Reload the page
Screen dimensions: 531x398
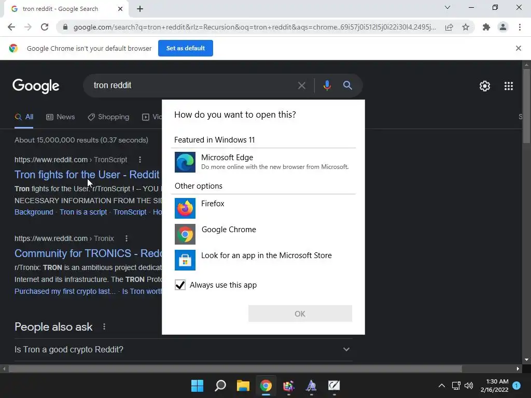click(x=45, y=27)
